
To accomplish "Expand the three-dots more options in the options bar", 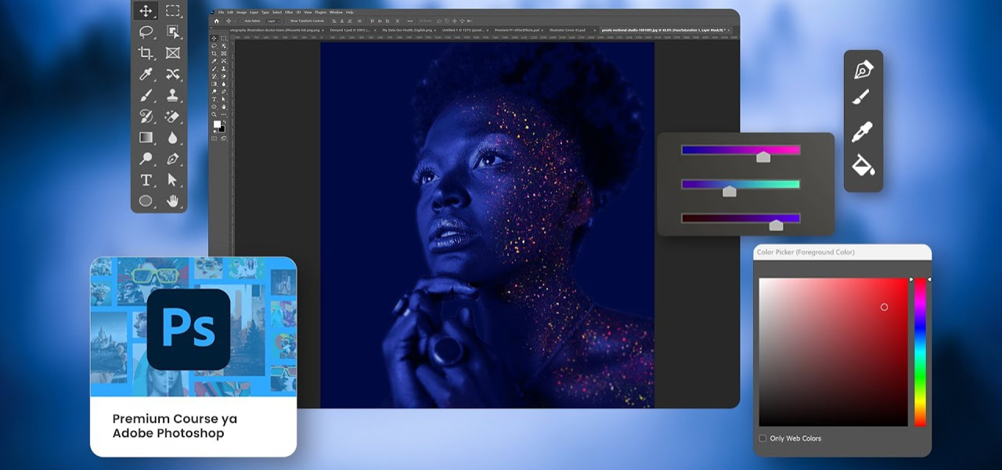I will (410, 21).
